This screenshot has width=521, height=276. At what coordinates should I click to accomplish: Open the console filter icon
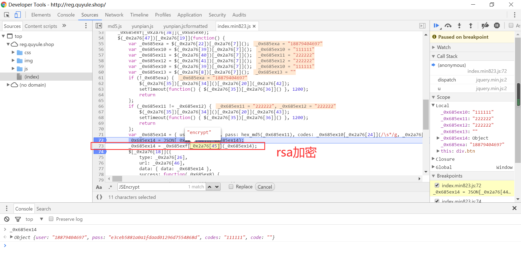(x=18, y=219)
